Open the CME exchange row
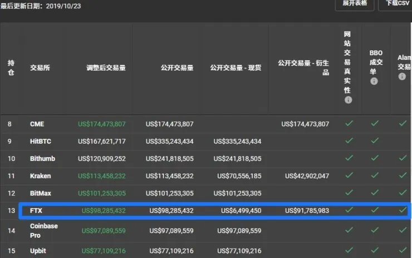The width and height of the screenshot is (412, 258). pyautogui.click(x=206, y=124)
